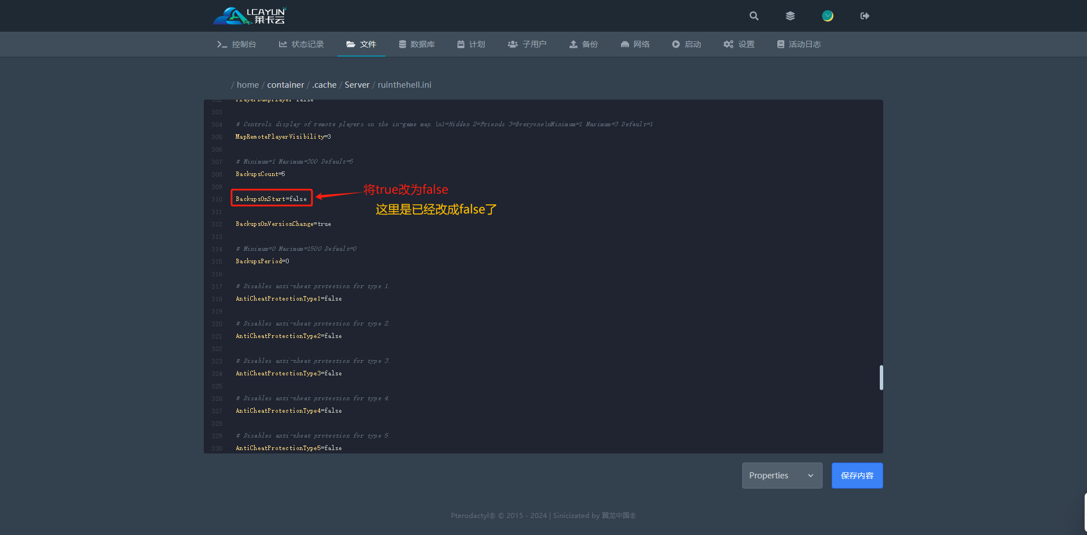Open the 网络 network tab
The height and width of the screenshot is (535, 1087).
point(635,44)
